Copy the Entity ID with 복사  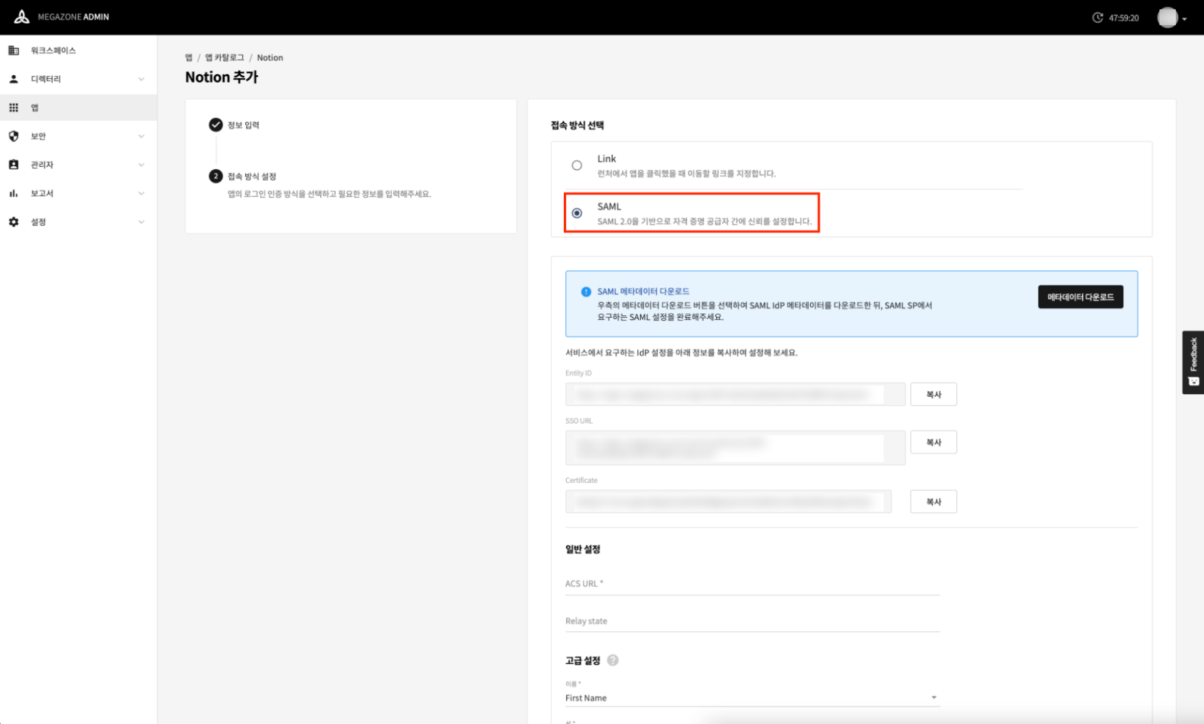click(933, 394)
